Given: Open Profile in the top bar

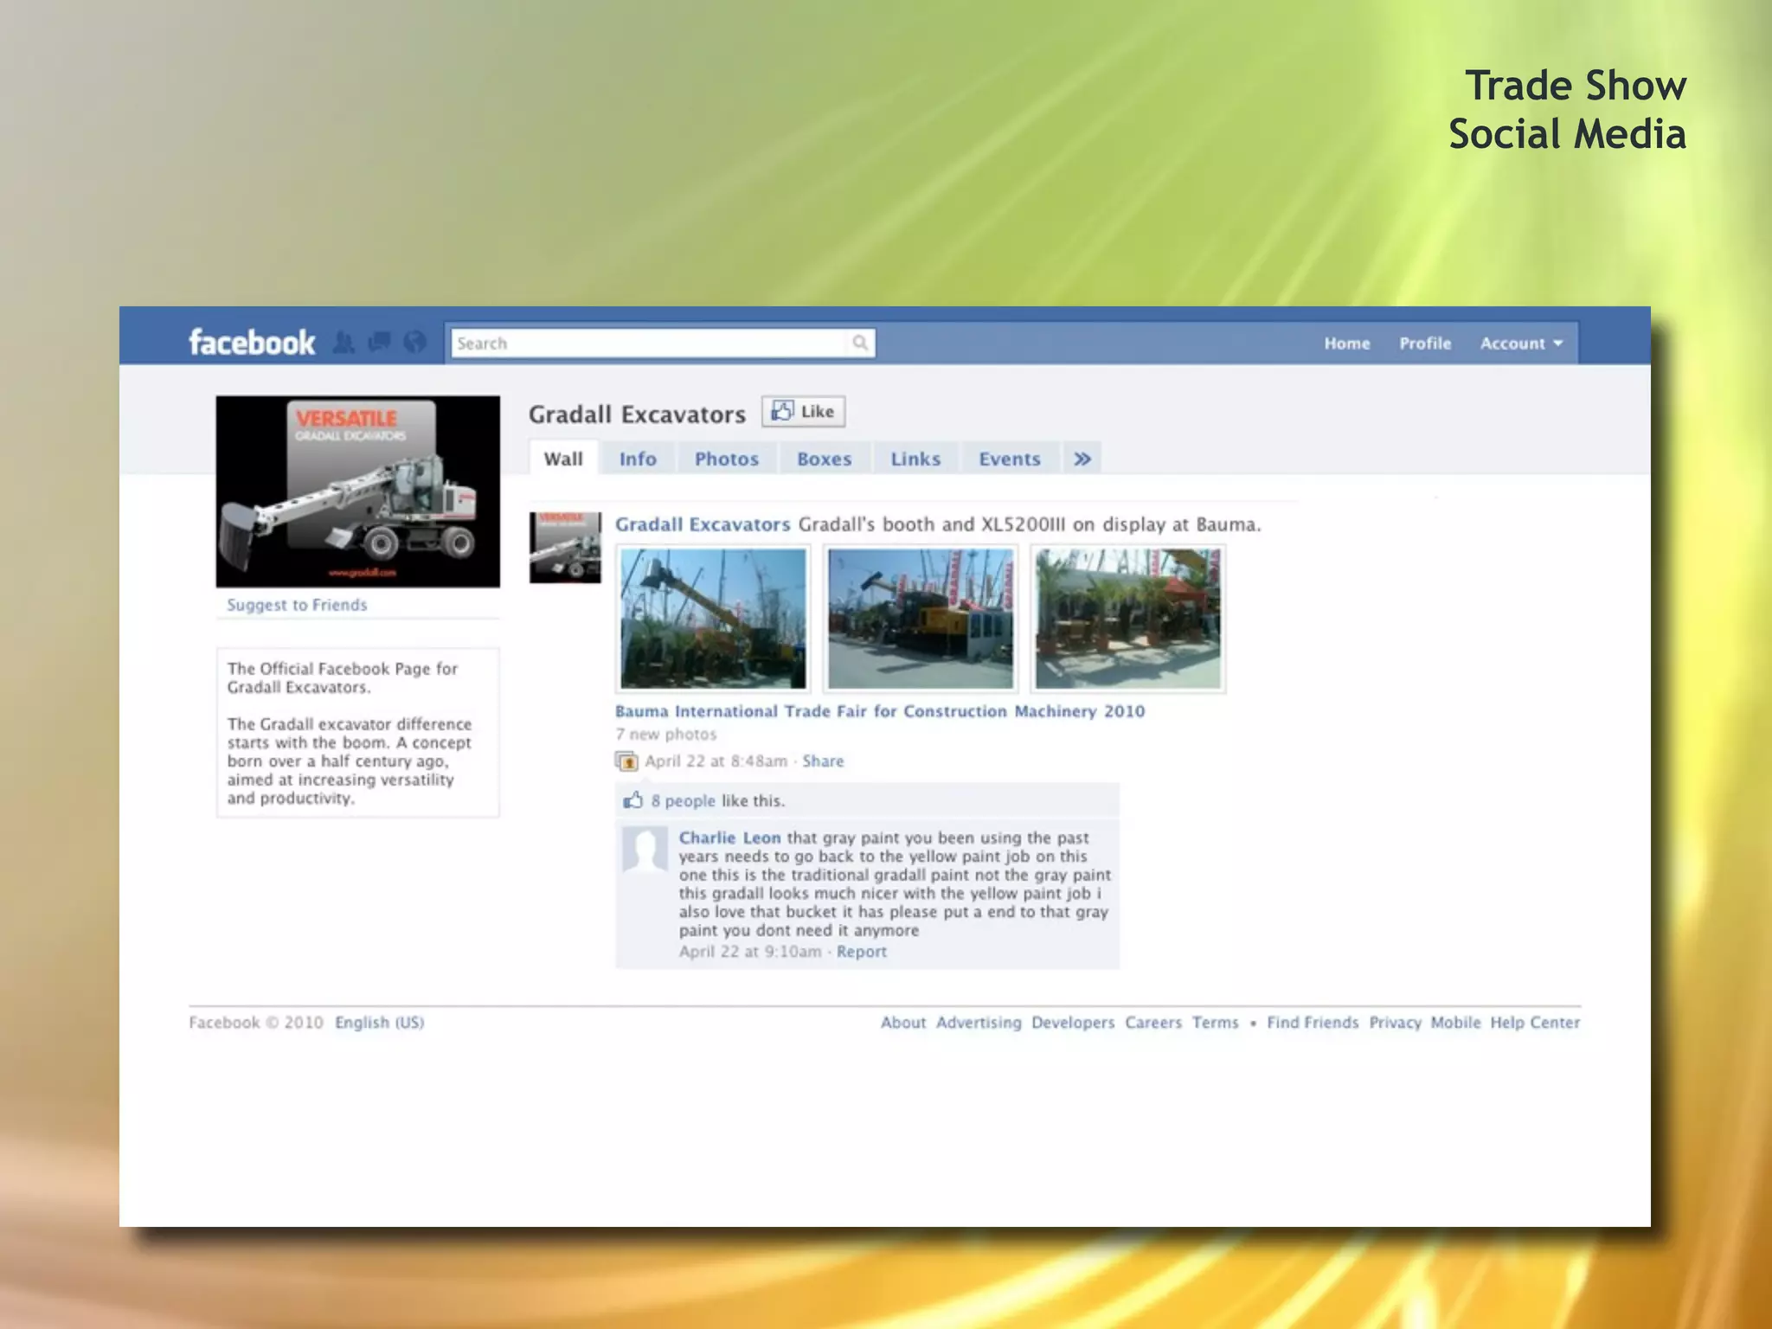Looking at the screenshot, I should coord(1425,343).
